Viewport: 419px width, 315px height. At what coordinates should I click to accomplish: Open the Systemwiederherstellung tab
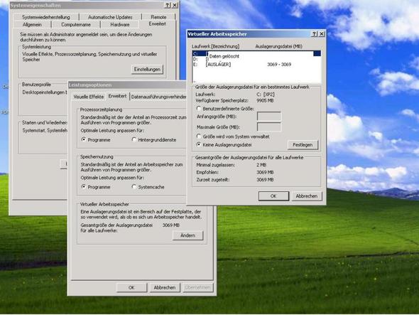coord(46,17)
